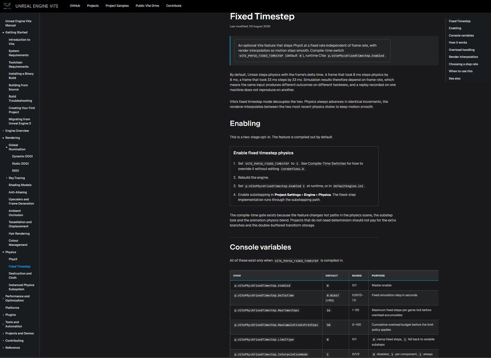The width and height of the screenshot is (491, 358).
Task: Open Tessellation and Displacement page
Action: 20,224
